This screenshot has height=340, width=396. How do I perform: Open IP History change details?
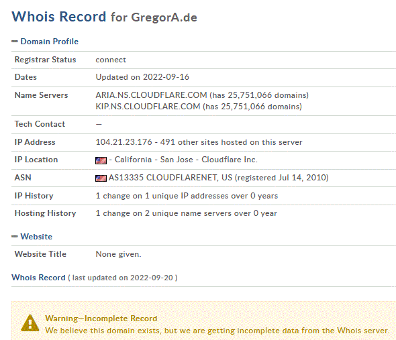point(187,196)
